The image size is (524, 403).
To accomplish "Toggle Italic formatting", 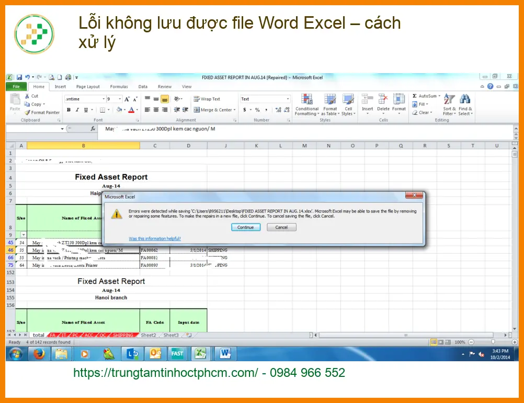I will [77, 110].
